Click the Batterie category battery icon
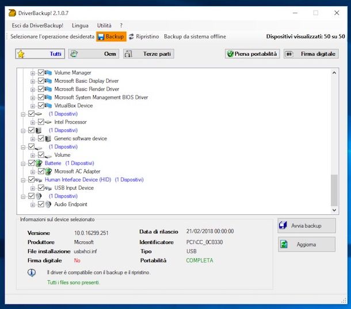Image resolution: width=351 pixels, height=309 pixels. [39, 163]
